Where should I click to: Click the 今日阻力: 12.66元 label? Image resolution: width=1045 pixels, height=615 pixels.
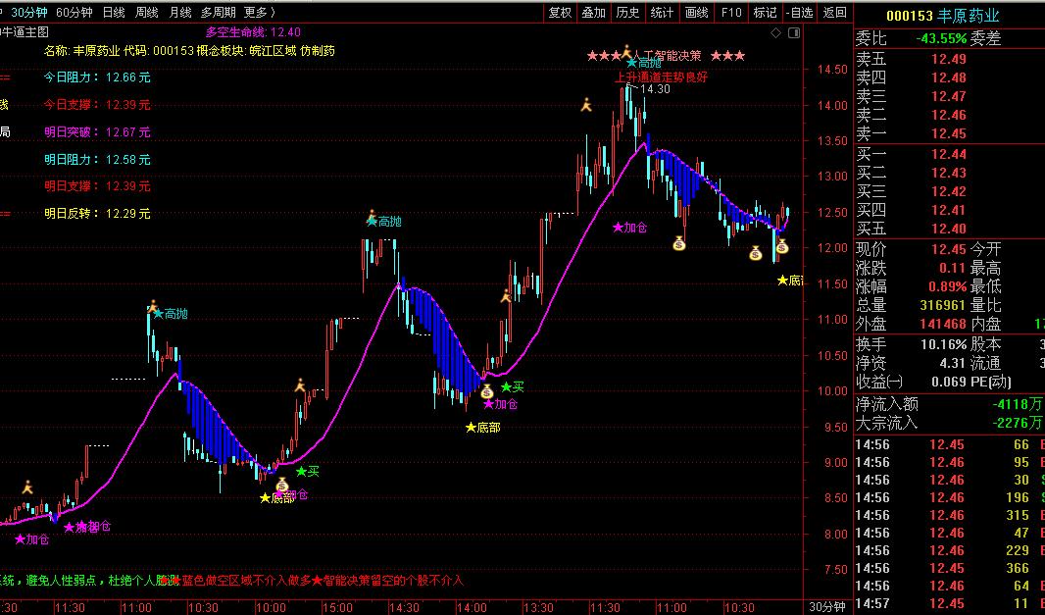[97, 77]
